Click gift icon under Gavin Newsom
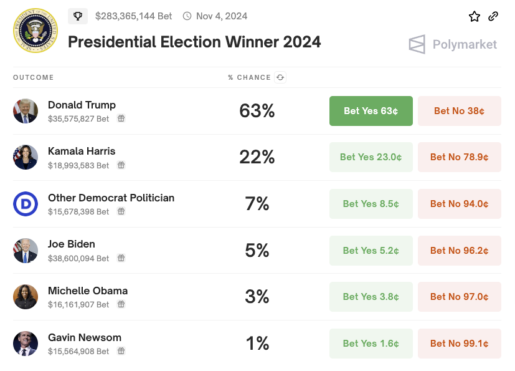 click(x=121, y=351)
